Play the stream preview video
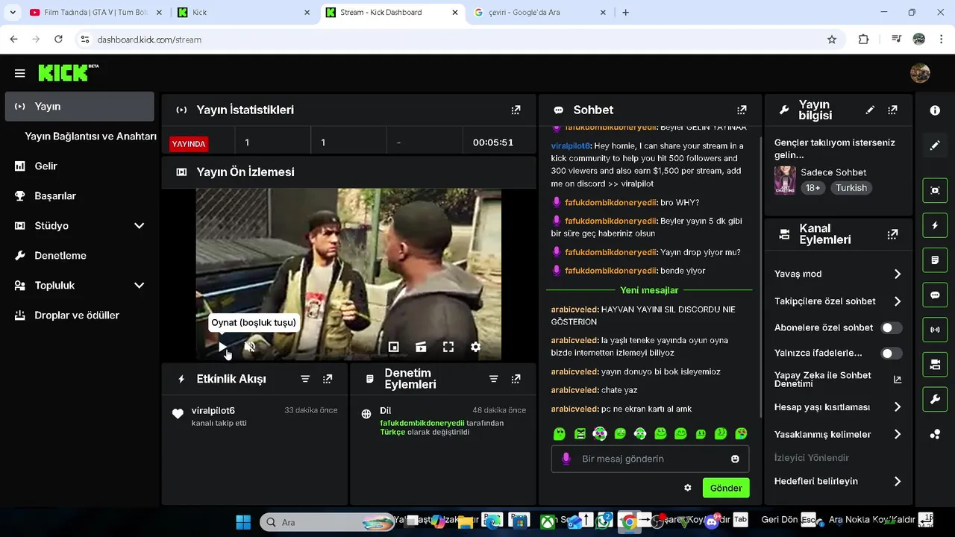Screen dimensions: 955x537 (222, 347)
